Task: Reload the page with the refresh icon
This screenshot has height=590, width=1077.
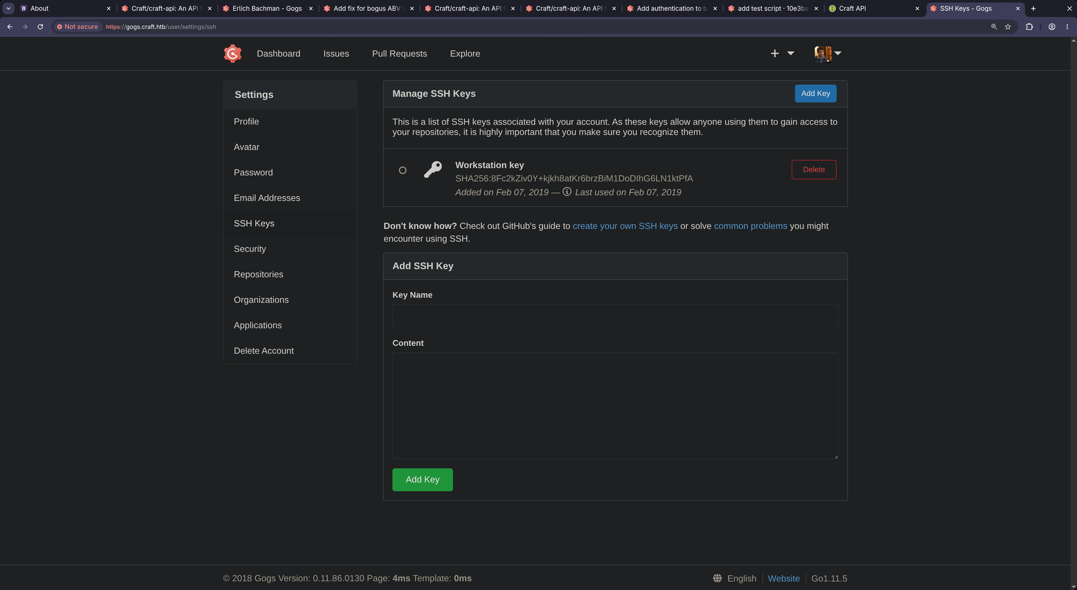Action: (40, 26)
